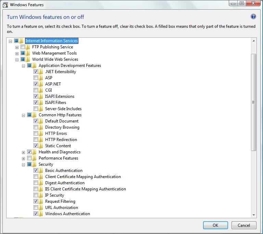263x234 pixels.
Task: Check the Directory Browsing checkbox
Action: [36, 127]
